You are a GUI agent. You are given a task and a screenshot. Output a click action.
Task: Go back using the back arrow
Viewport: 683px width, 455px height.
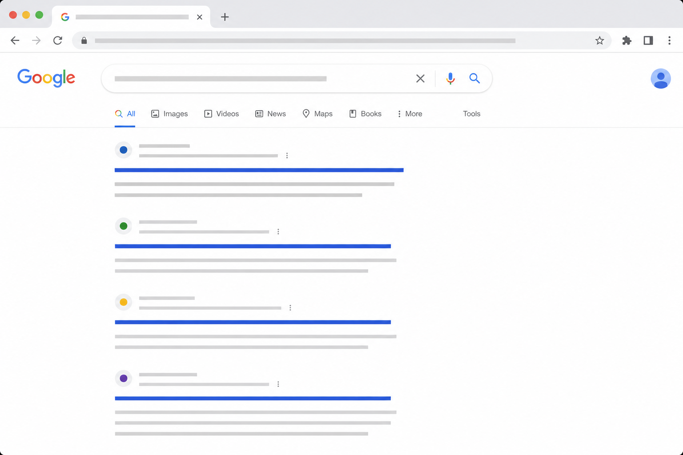[15, 40]
